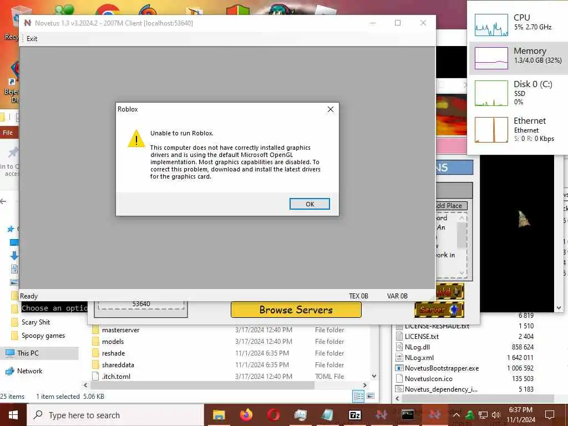Click the Explorer back arrow
Screen dimensions: 568x426
(x=4, y=201)
